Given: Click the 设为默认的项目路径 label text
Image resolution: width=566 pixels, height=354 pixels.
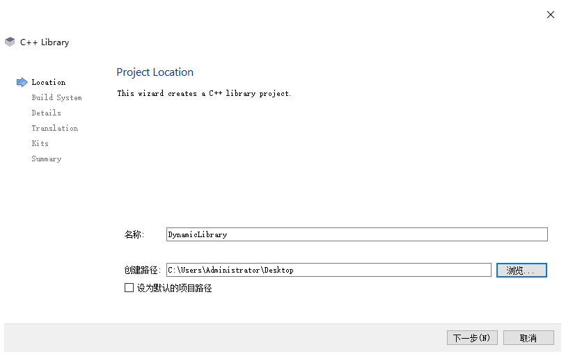Looking at the screenshot, I should click(x=174, y=288).
